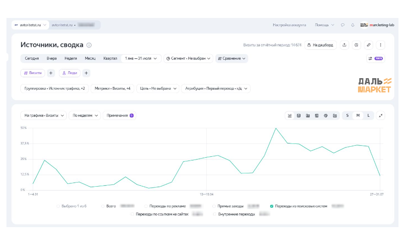Screen dimensions: 404x240
Task: Open the three-dot report options menu
Action: click(x=381, y=45)
